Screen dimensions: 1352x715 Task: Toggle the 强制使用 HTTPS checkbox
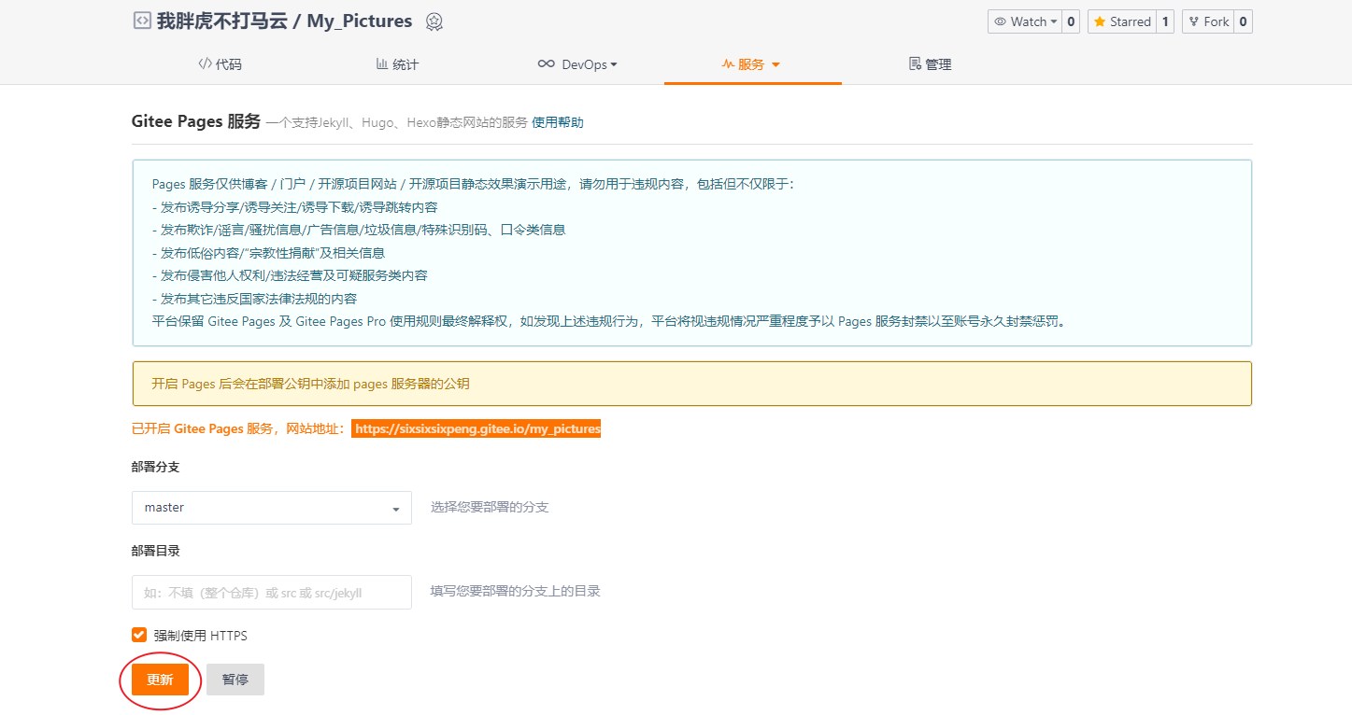coord(139,636)
